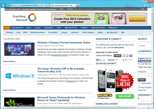Open the Browsers category
Screen dimensions: 154x109
pyautogui.click(x=10, y=32)
